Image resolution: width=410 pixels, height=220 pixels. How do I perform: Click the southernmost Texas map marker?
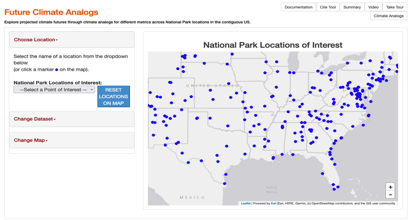coord(224,184)
